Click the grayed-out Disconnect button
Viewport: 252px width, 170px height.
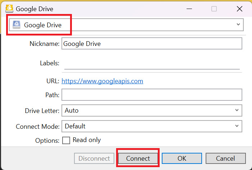point(94,158)
